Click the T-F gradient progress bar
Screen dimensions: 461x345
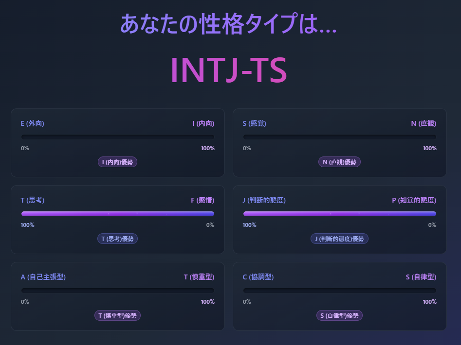coord(117,213)
